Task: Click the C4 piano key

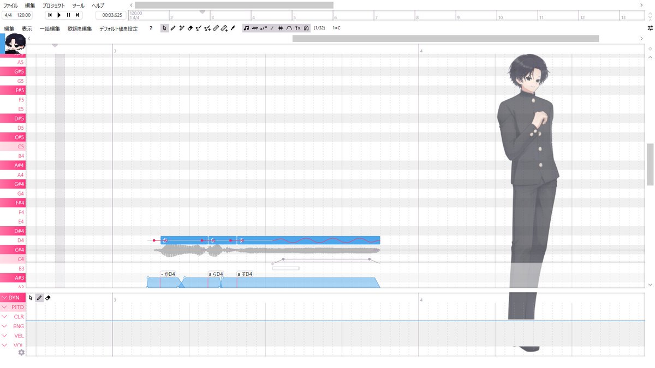Action: point(13,259)
